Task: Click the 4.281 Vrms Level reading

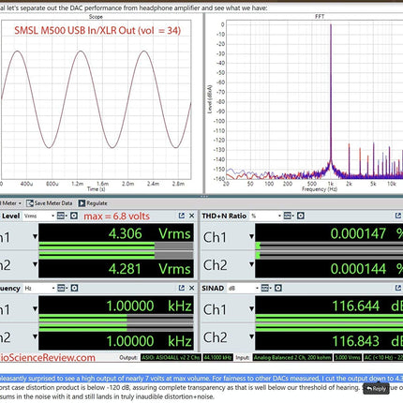Action: 149,269
